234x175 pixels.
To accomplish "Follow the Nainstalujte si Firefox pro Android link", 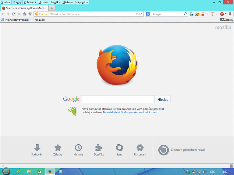I will tap(130, 112).
